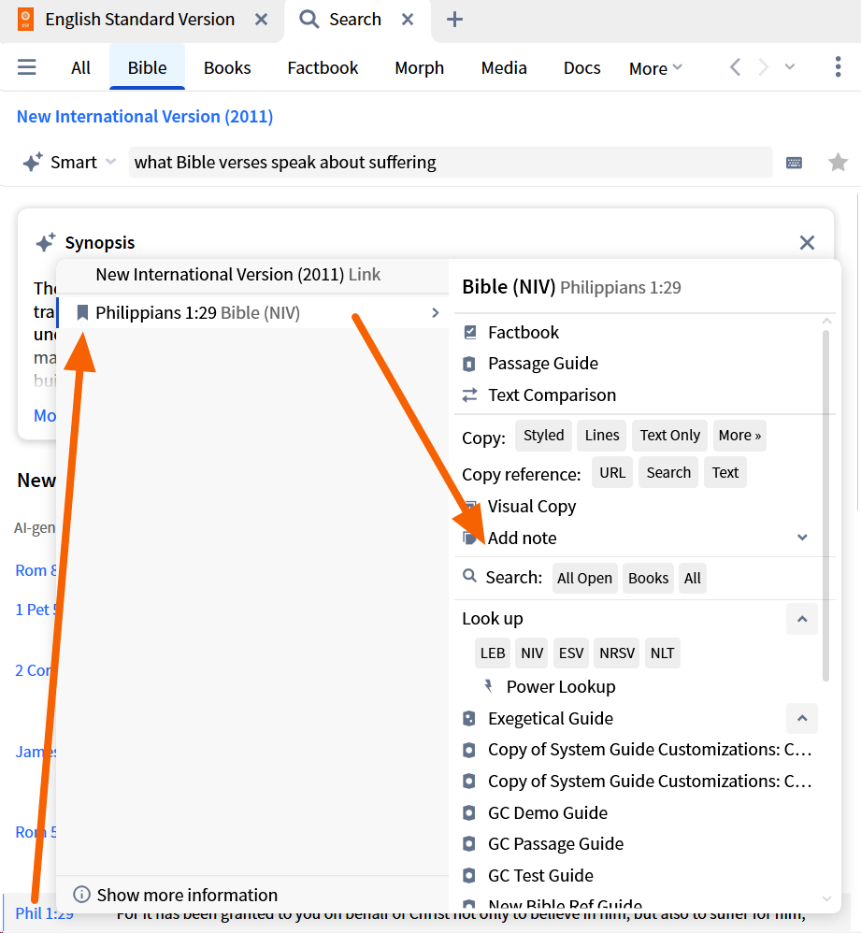Search in All Open resources
This screenshot has width=861, height=933.
point(585,579)
